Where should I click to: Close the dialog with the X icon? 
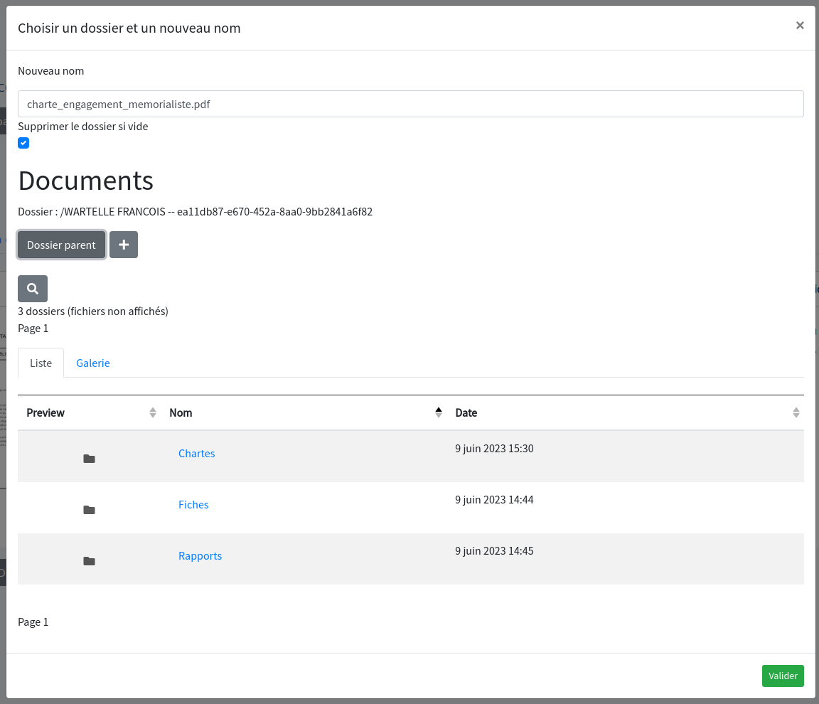coord(800,26)
